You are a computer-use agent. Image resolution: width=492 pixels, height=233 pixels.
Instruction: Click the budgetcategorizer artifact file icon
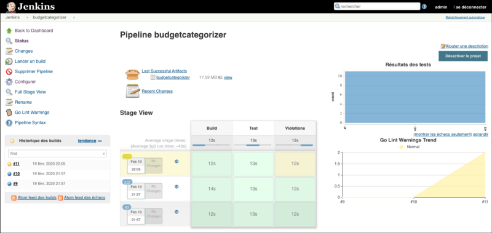coord(153,77)
